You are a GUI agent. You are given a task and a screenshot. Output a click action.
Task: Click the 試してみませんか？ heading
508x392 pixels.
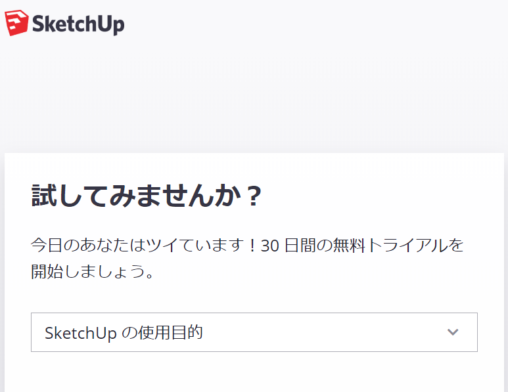(147, 196)
